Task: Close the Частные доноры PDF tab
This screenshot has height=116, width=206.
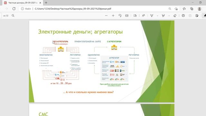Action: [40, 3]
